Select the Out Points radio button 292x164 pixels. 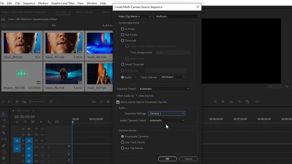click(122, 35)
